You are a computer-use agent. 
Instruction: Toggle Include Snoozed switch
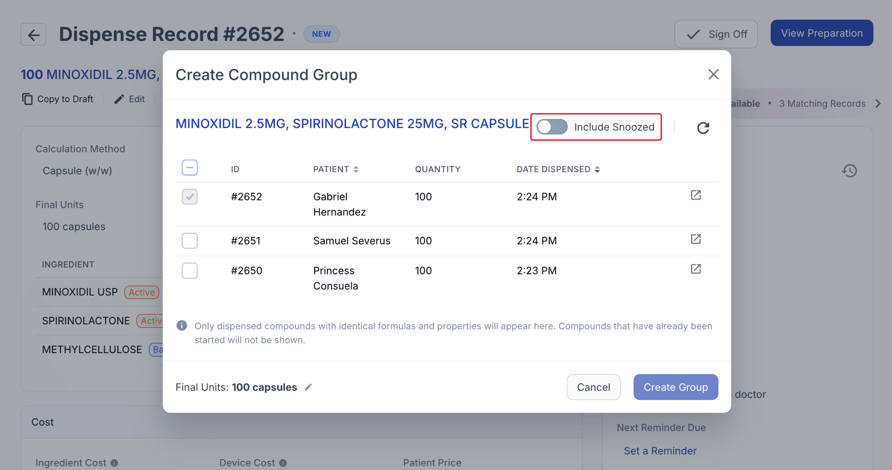click(x=552, y=127)
